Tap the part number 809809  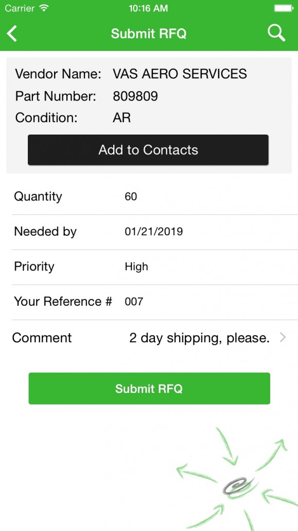click(x=135, y=96)
